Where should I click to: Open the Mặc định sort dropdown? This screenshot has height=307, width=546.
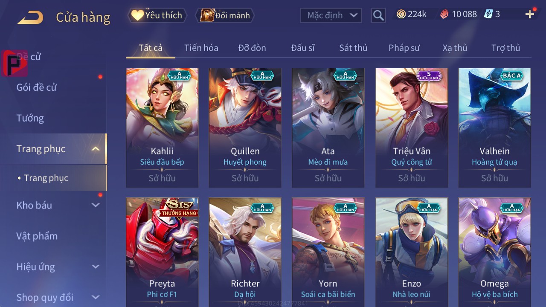331,15
